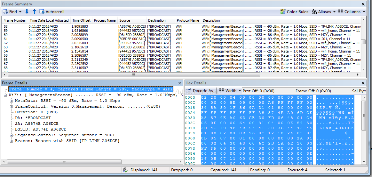
Task: Expand the Beacon with SSID node
Action: [12, 141]
